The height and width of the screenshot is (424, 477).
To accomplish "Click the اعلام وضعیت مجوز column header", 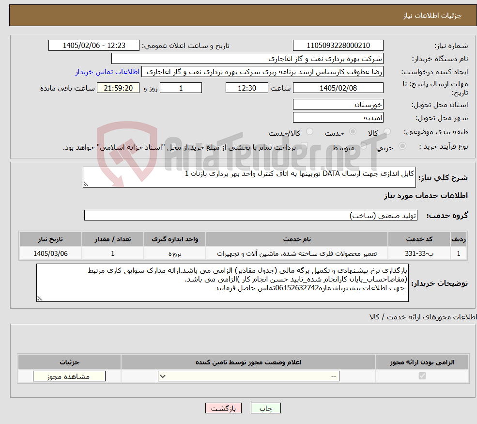I will pyautogui.click(x=248, y=362).
